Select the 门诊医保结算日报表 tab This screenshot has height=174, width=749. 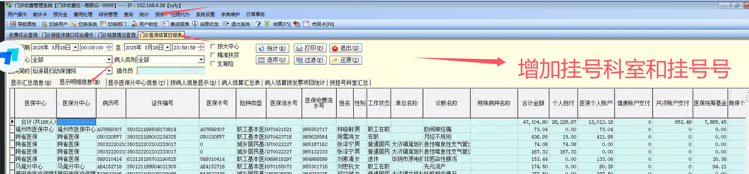pos(161,35)
